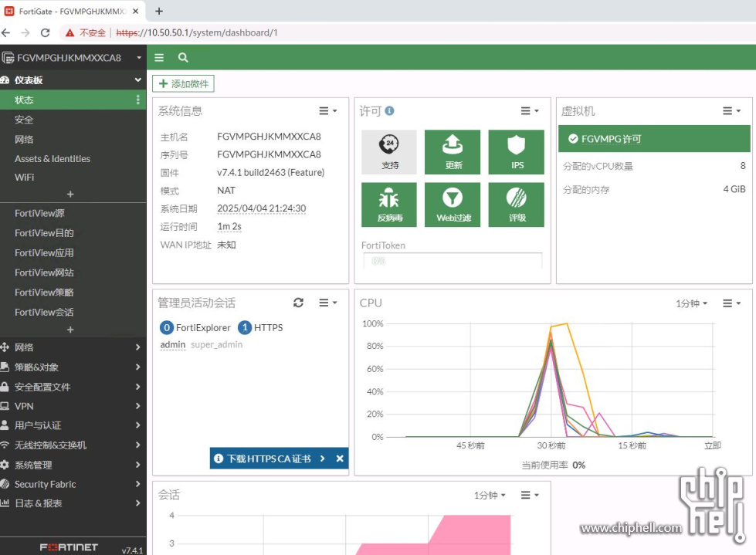The width and height of the screenshot is (756, 555).
Task: Click the FortiToken 0% progress bar
Action: [453, 261]
